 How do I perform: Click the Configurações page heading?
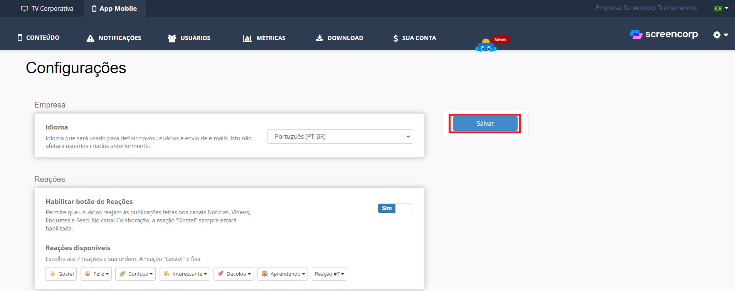point(76,68)
